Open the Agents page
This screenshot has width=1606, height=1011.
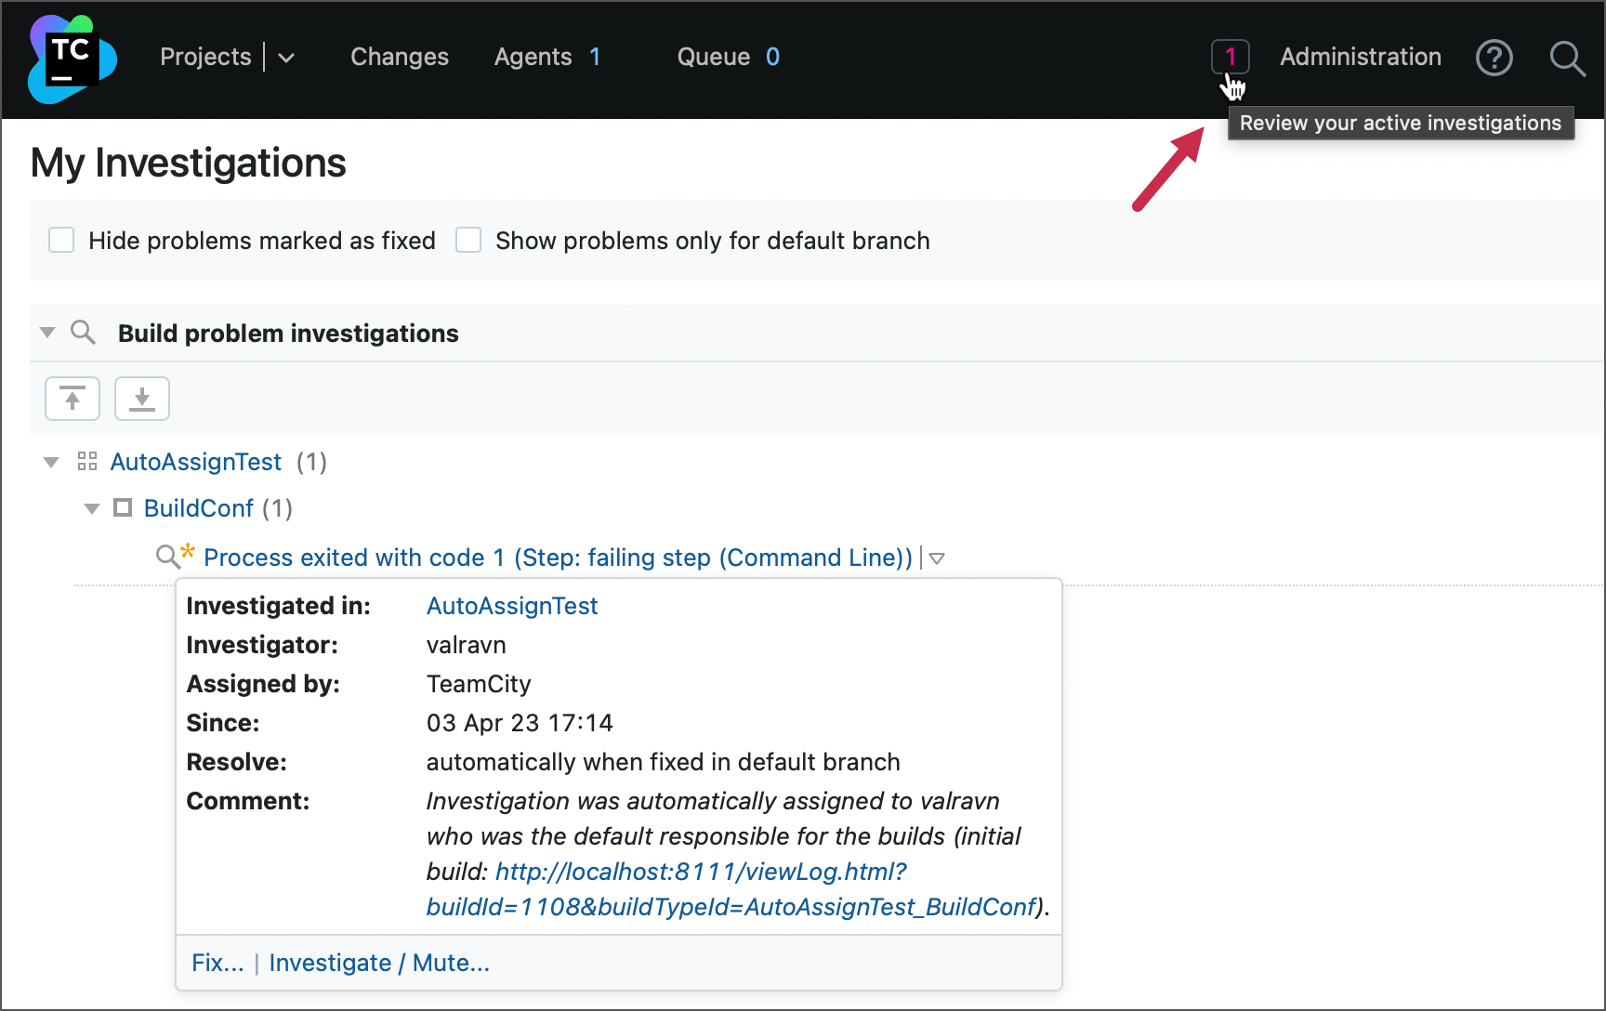[x=533, y=57]
